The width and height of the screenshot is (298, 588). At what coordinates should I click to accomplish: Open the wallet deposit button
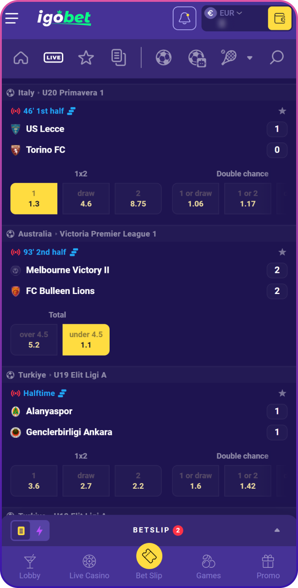[279, 18]
